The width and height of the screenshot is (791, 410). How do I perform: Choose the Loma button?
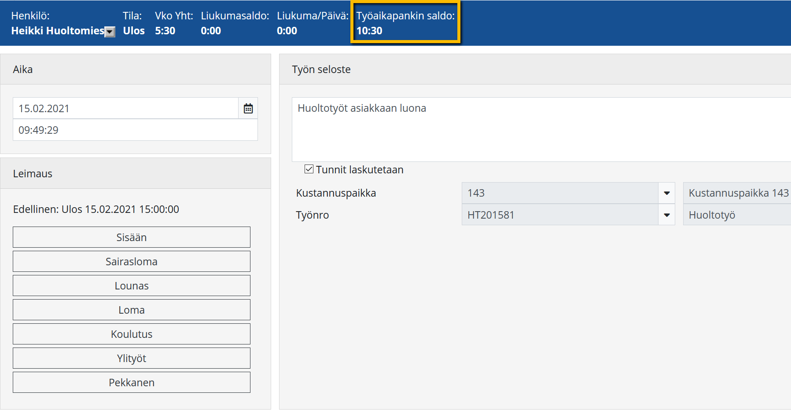pos(132,310)
